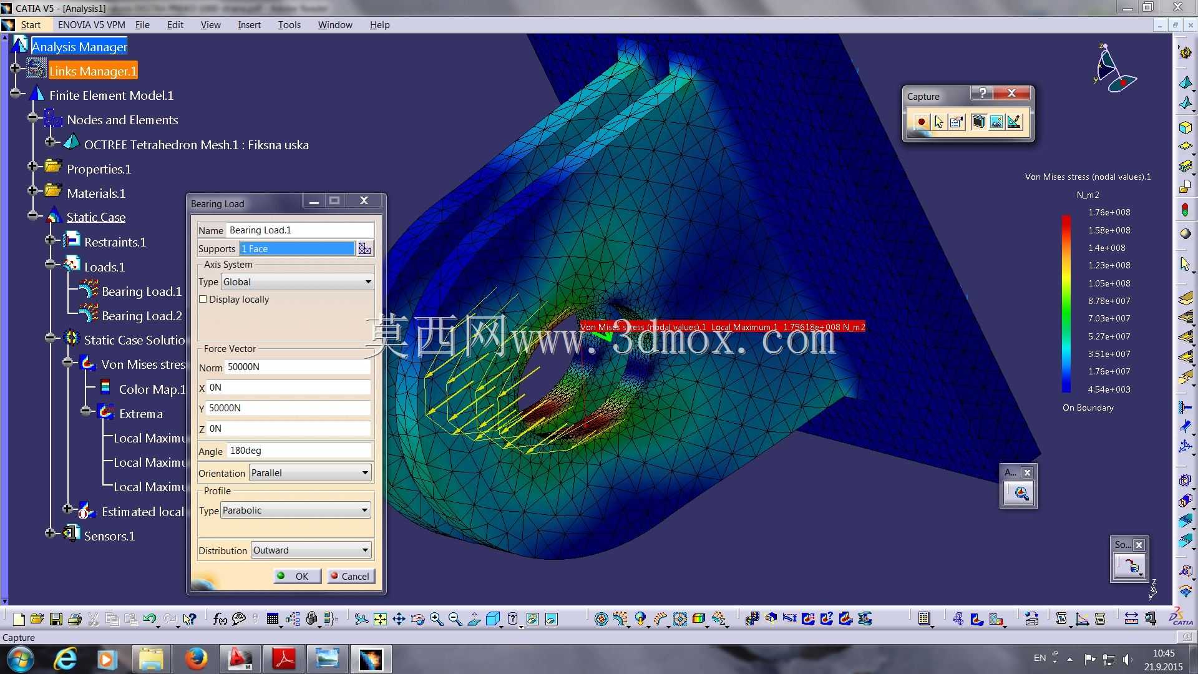Open the supports face selection list button
Viewport: 1198px width, 674px height.
(365, 249)
